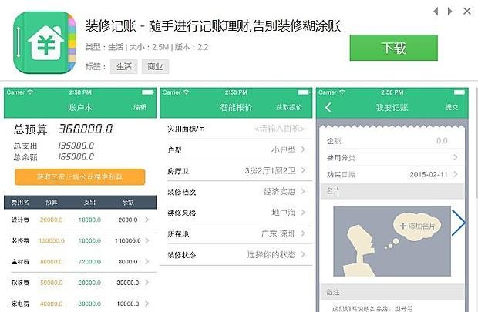The width and height of the screenshot is (478, 312).
Task: Open the 房厅卫 selector chevron
Action: click(x=303, y=170)
